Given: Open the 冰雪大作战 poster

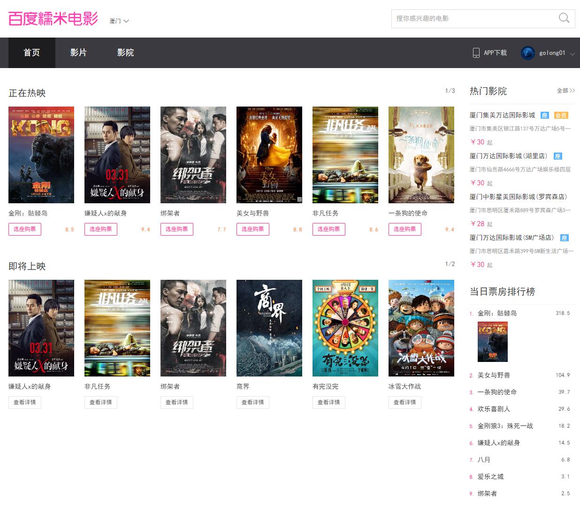Looking at the screenshot, I should [x=421, y=328].
